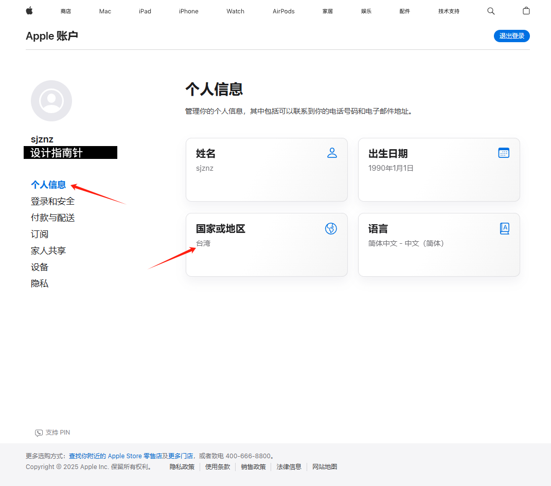Open the 商店 menu item
551x486 pixels.
point(66,11)
